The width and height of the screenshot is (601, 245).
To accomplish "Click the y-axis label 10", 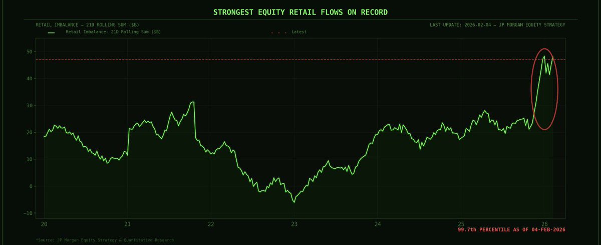I will [29, 159].
